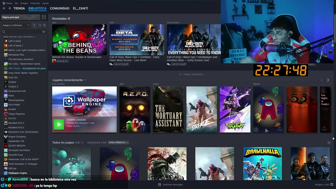This screenshot has height=189, width=336.
Task: Select Left 4 Dead 2 in sidebar
Action: tap(15, 45)
